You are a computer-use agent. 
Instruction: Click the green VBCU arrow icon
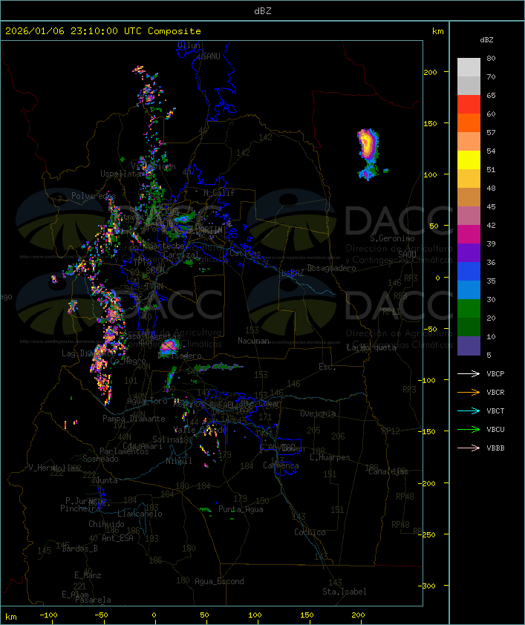point(469,429)
